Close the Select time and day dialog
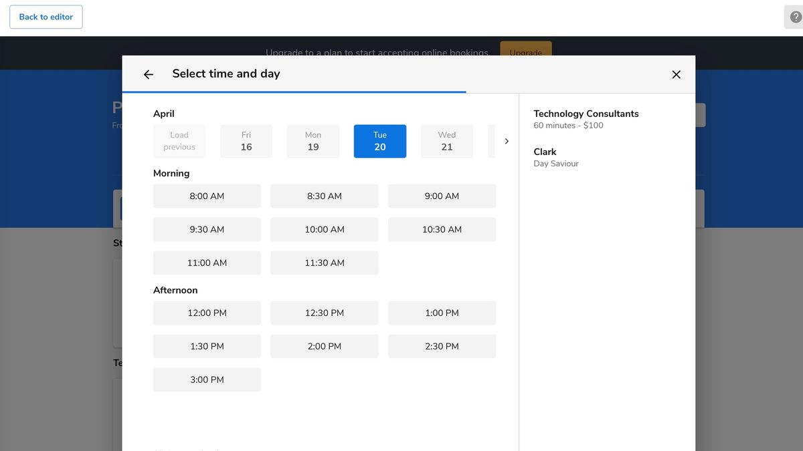 point(676,74)
